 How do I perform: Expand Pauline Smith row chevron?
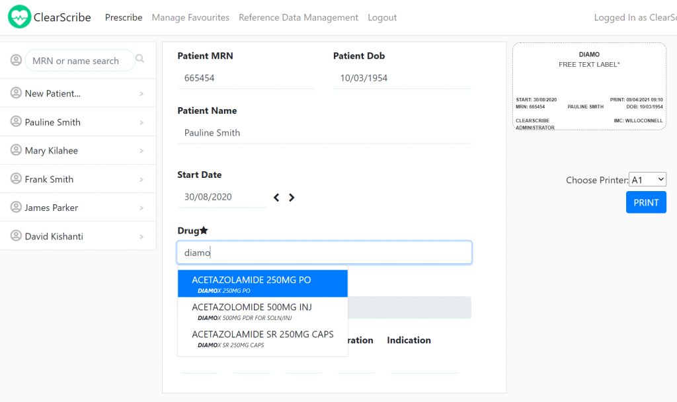click(x=141, y=122)
